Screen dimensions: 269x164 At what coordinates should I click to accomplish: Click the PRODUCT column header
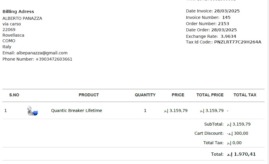pyautogui.click(x=89, y=95)
